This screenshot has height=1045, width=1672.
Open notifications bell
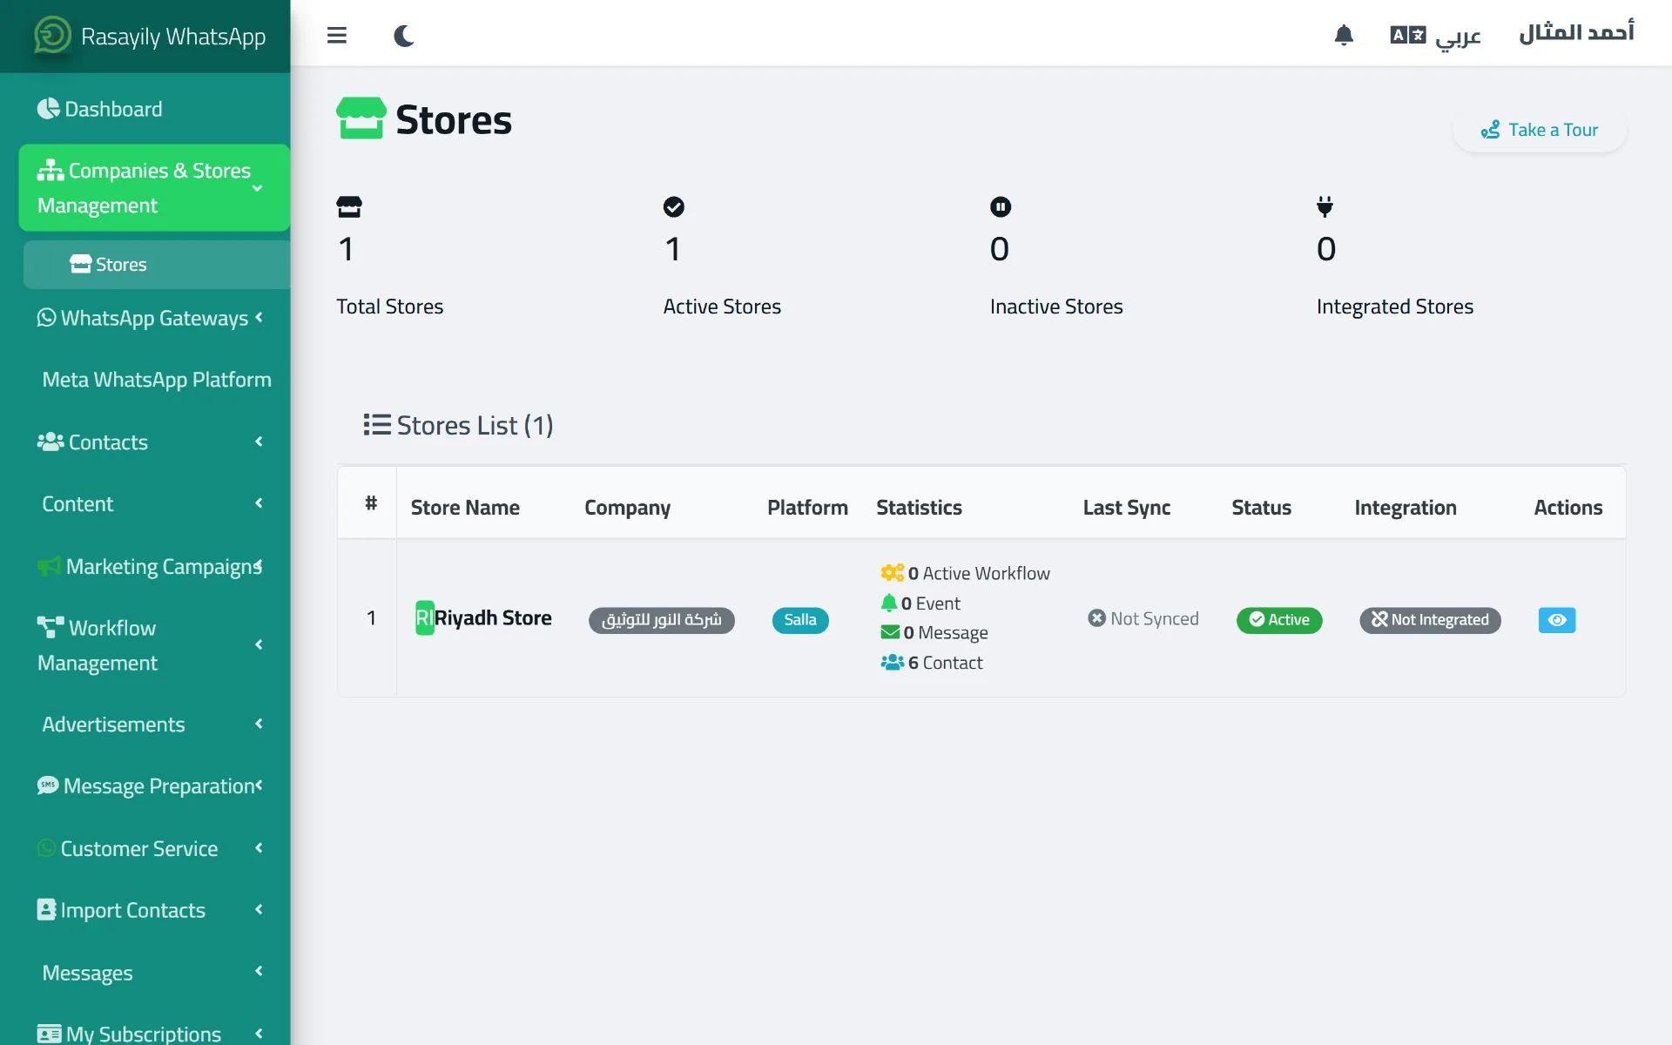tap(1344, 35)
